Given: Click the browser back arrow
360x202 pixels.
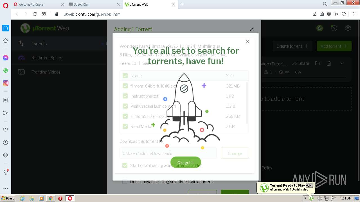Looking at the screenshot, I should coord(17,14).
